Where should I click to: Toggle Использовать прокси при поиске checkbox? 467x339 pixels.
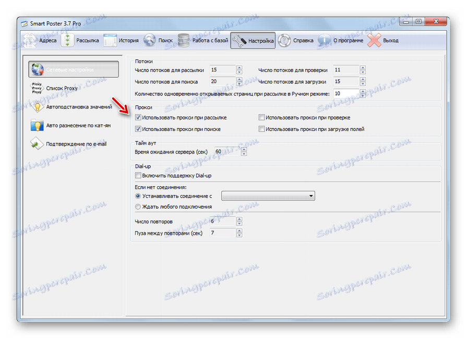click(138, 129)
